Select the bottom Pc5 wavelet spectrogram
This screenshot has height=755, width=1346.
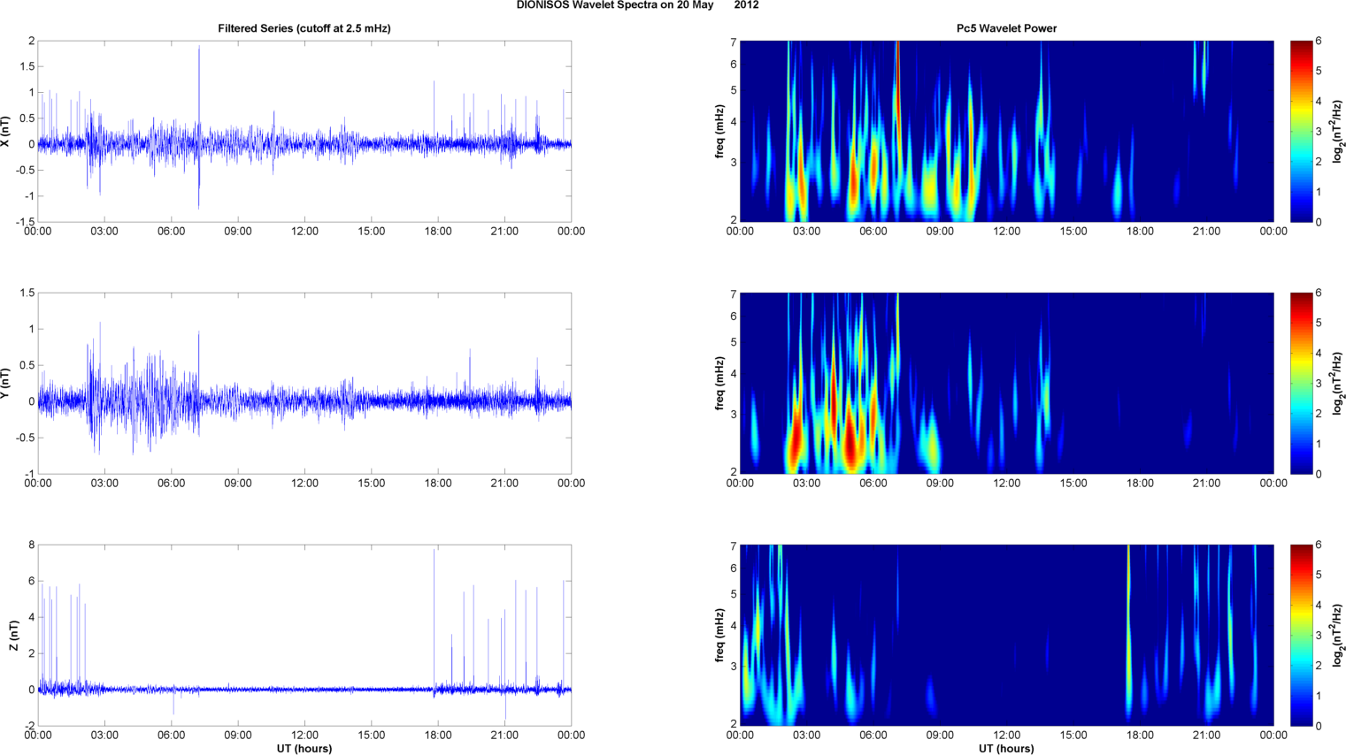pos(1006,636)
